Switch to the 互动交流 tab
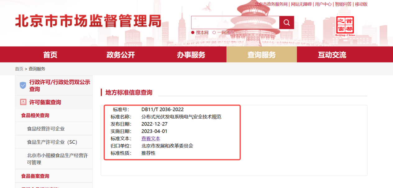393x188 pixels. (332, 54)
